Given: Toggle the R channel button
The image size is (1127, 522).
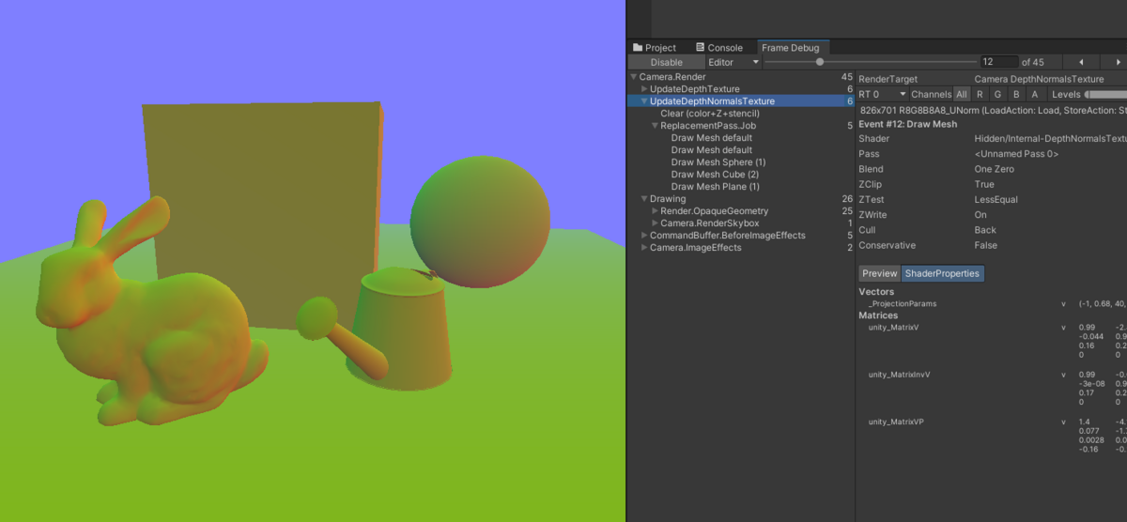Looking at the screenshot, I should point(980,94).
